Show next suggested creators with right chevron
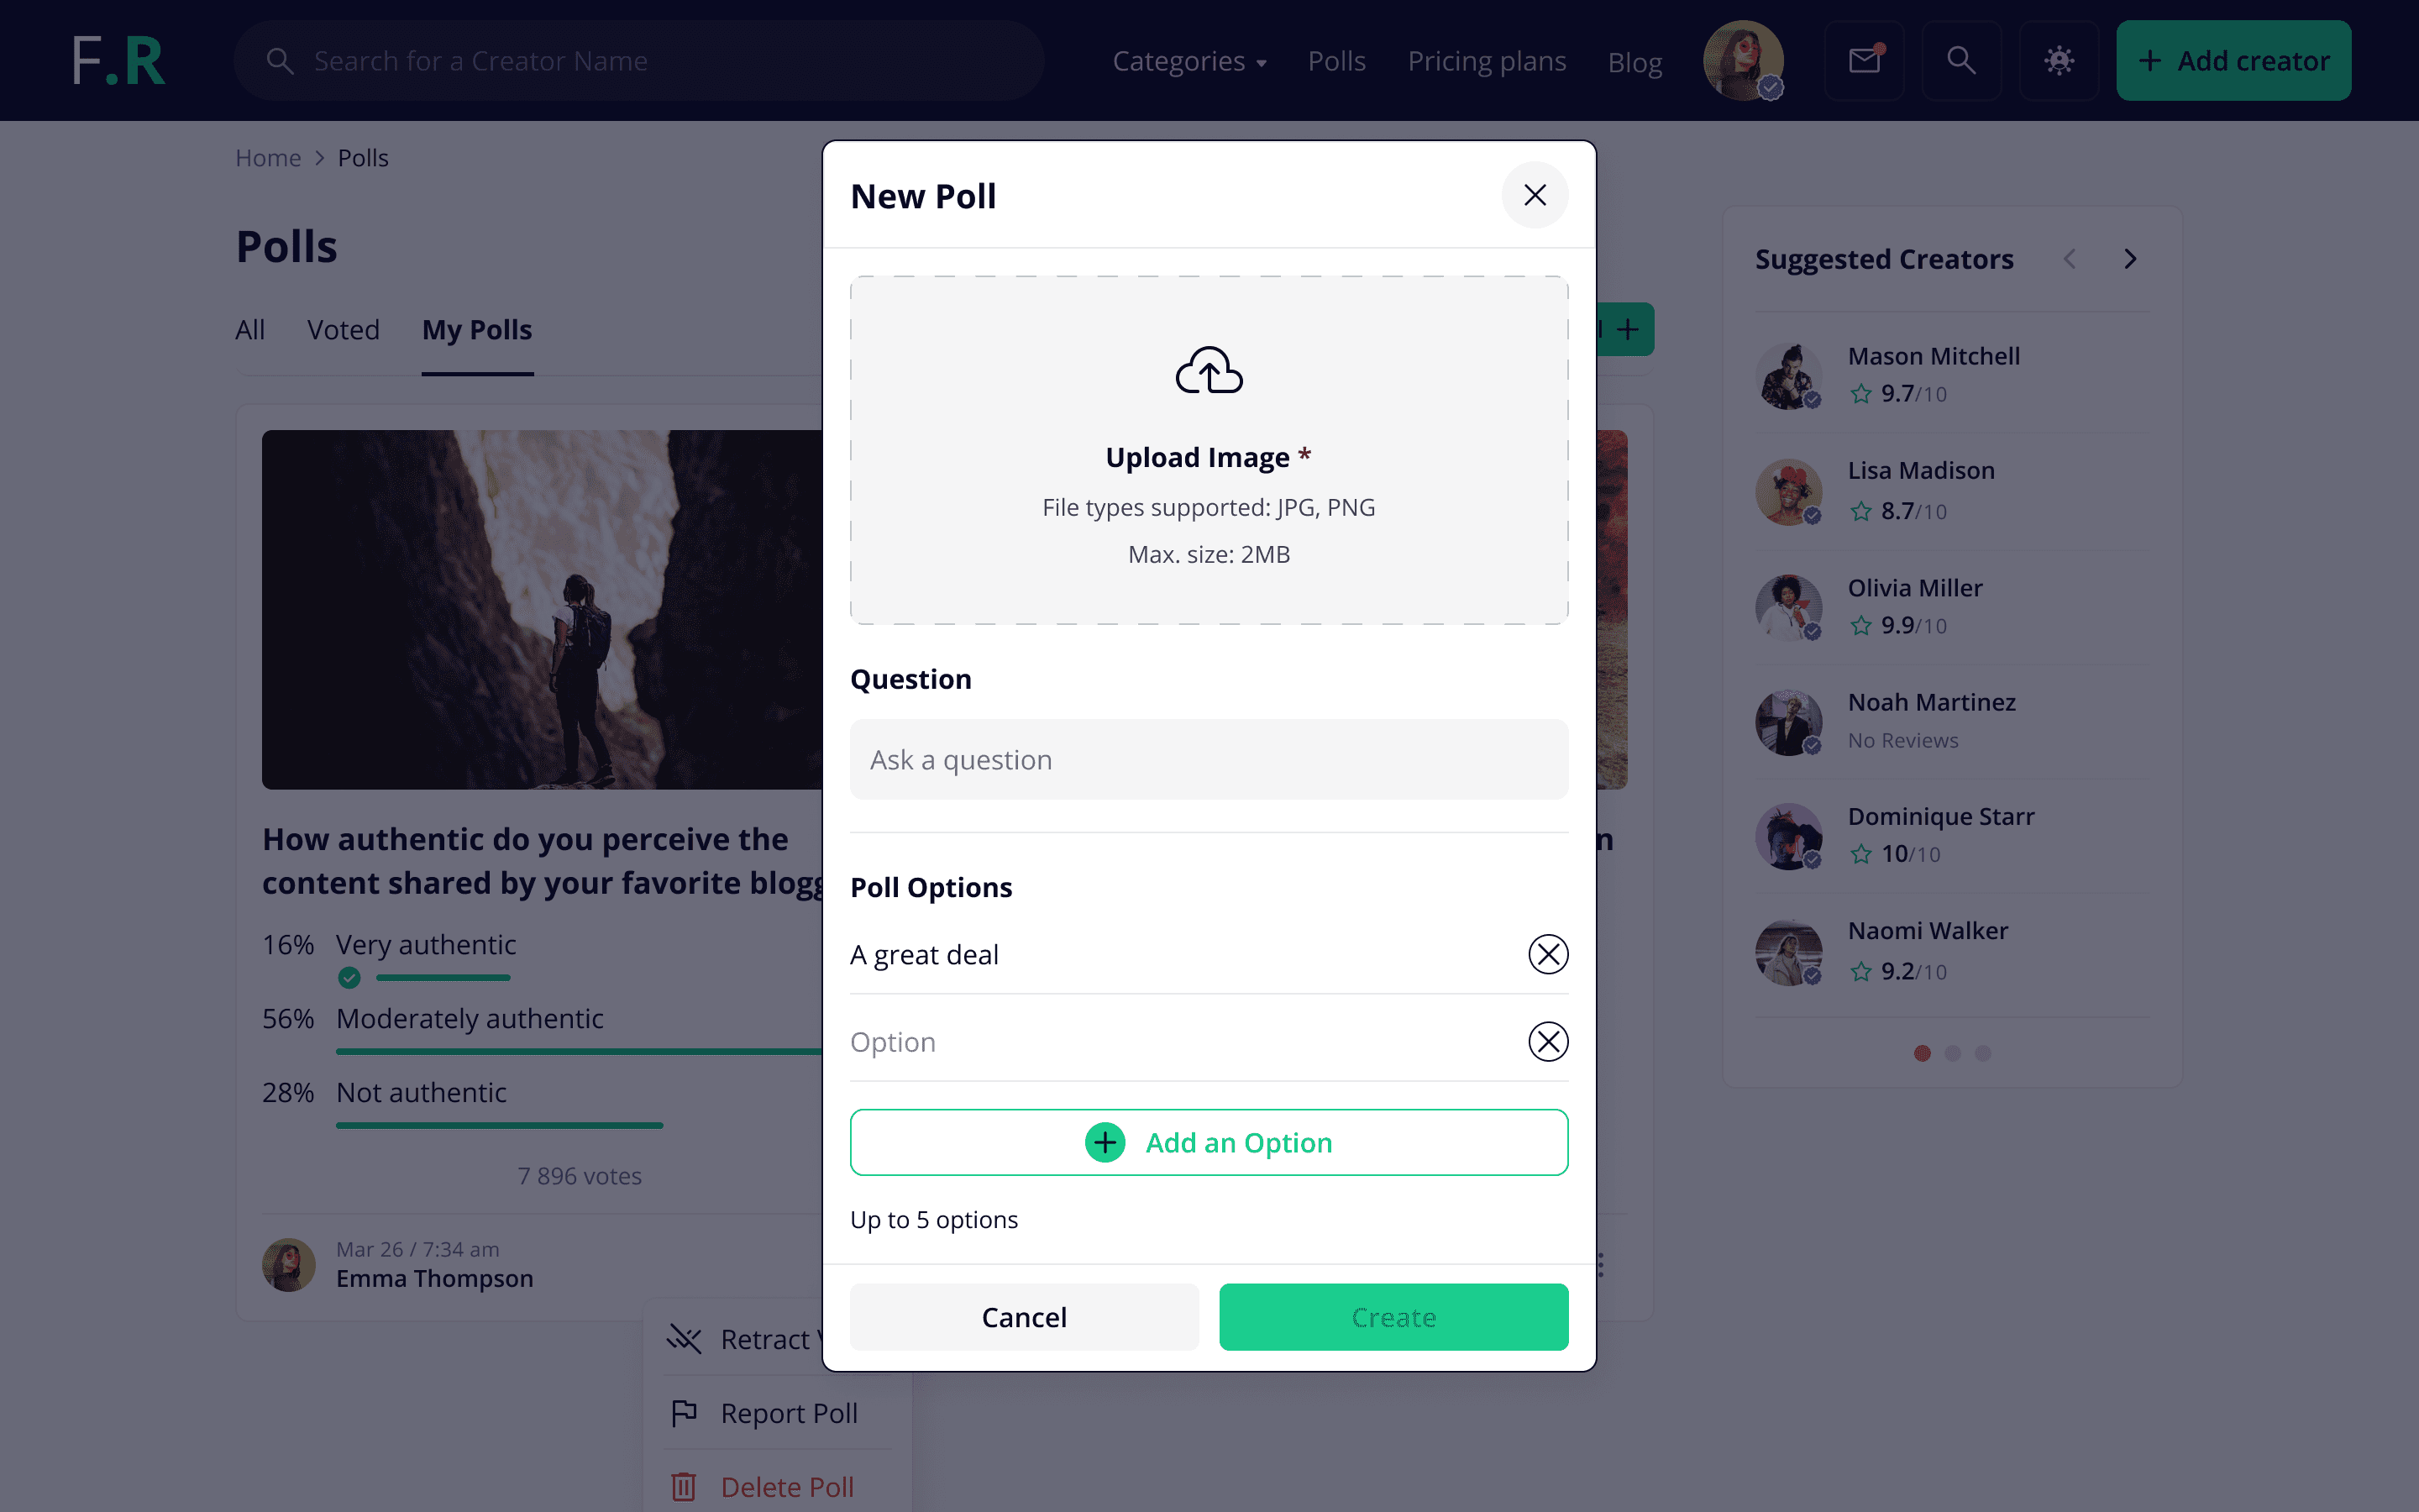The width and height of the screenshot is (2419, 1512). (2130, 259)
